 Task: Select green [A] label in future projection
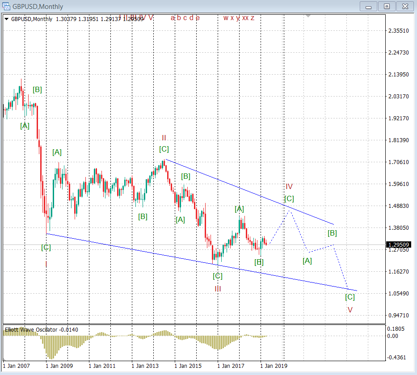(307, 261)
